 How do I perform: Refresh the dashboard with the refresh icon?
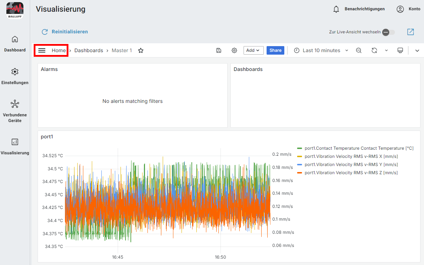(374, 50)
